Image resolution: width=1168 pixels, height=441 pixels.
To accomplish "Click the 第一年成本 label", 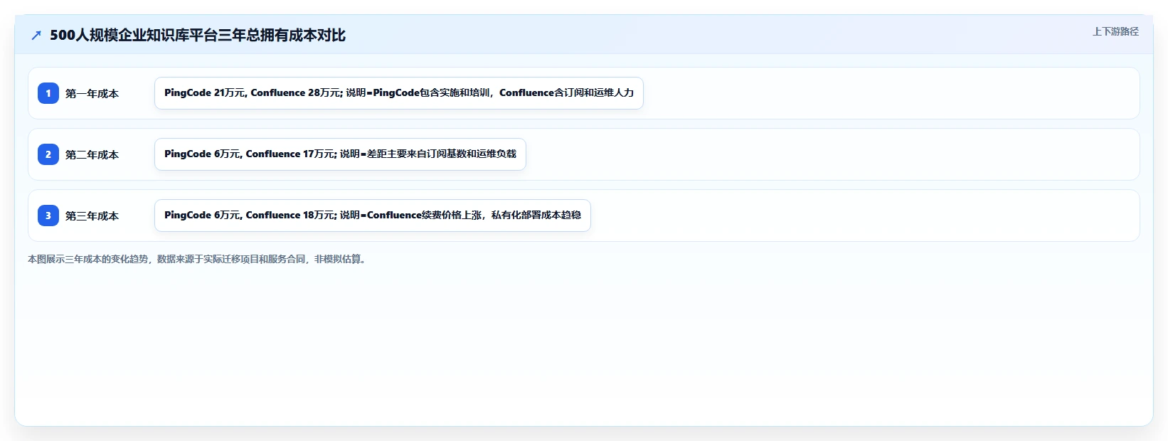I will pos(92,94).
